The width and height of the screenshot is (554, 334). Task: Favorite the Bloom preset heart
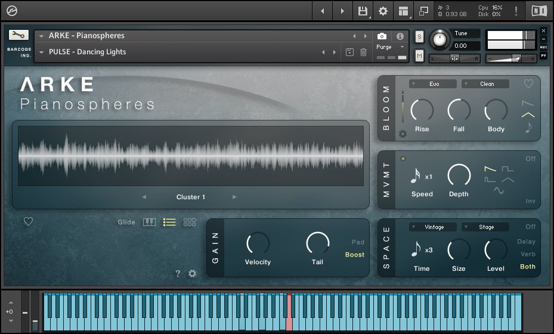pyautogui.click(x=528, y=83)
